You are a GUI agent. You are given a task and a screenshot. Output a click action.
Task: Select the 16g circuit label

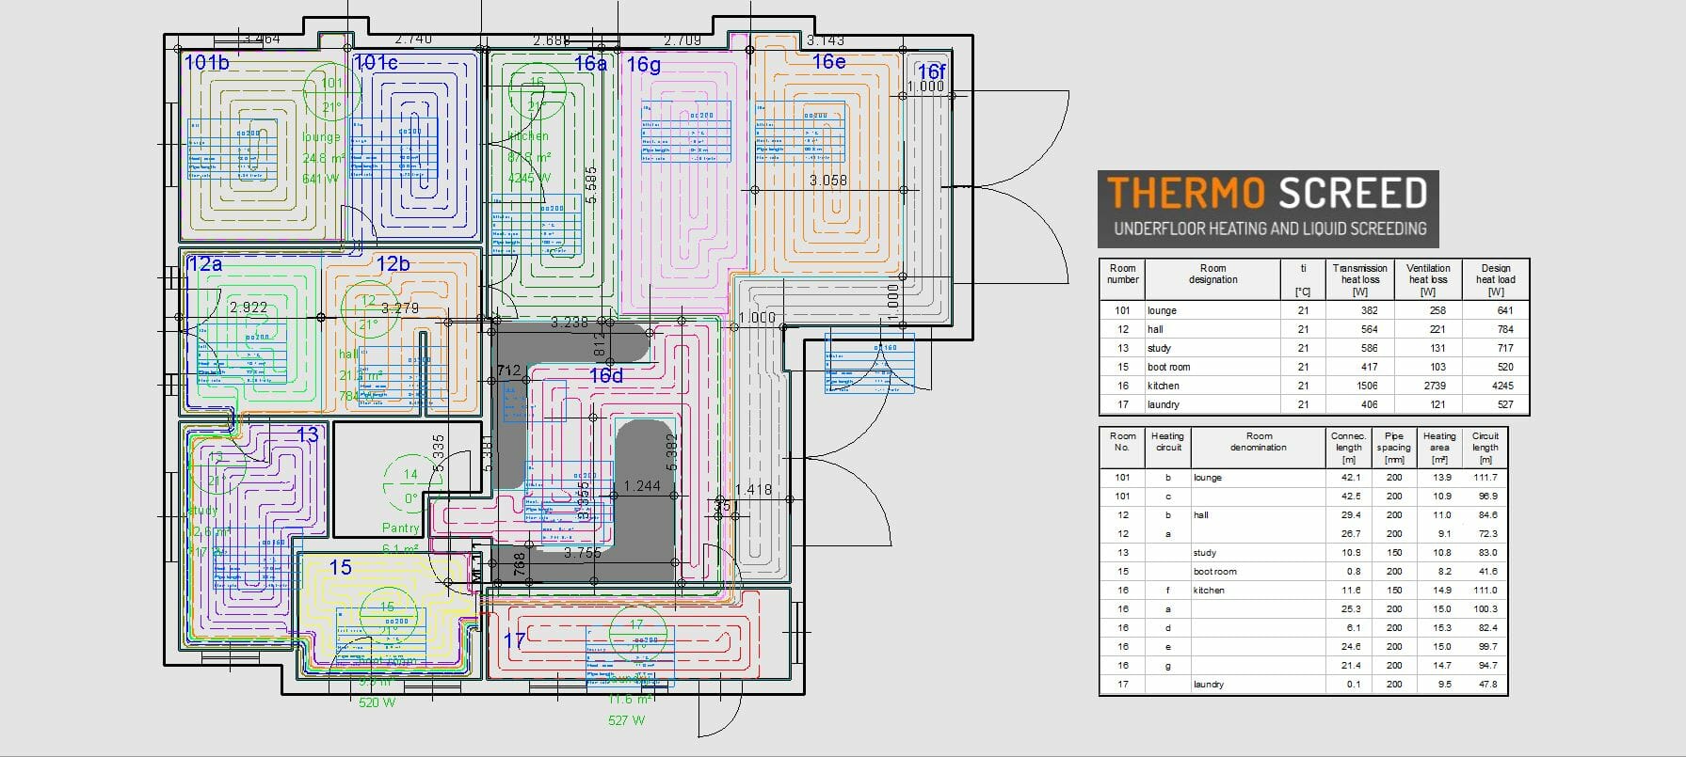pyautogui.click(x=643, y=64)
